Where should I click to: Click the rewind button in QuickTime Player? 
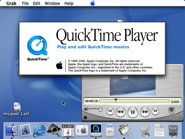pyautogui.click(x=121, y=111)
